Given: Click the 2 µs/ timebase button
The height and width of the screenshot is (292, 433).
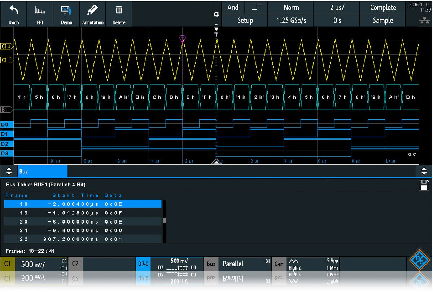Looking at the screenshot, I should point(337,8).
